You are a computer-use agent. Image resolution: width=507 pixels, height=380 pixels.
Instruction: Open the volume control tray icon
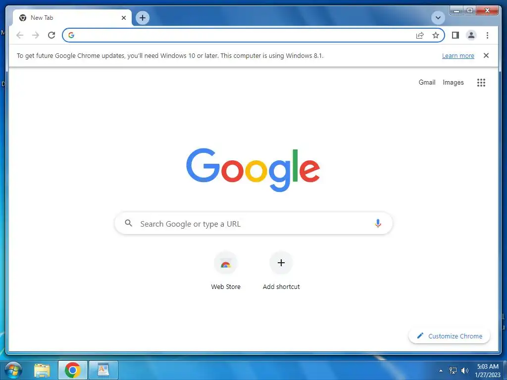[465, 370]
